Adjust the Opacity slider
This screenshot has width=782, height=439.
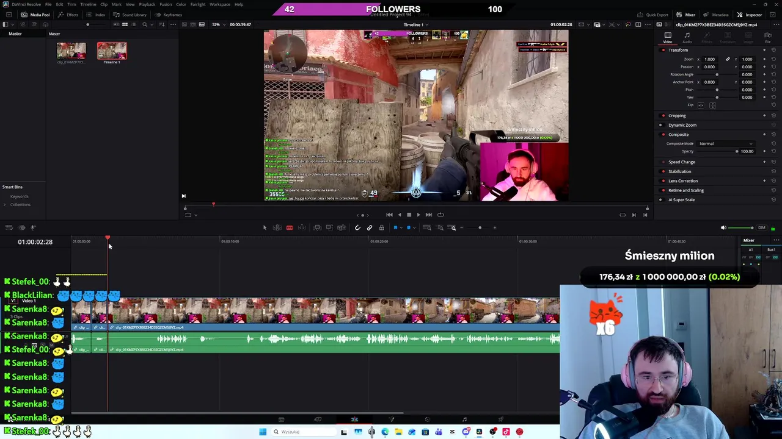click(x=717, y=151)
